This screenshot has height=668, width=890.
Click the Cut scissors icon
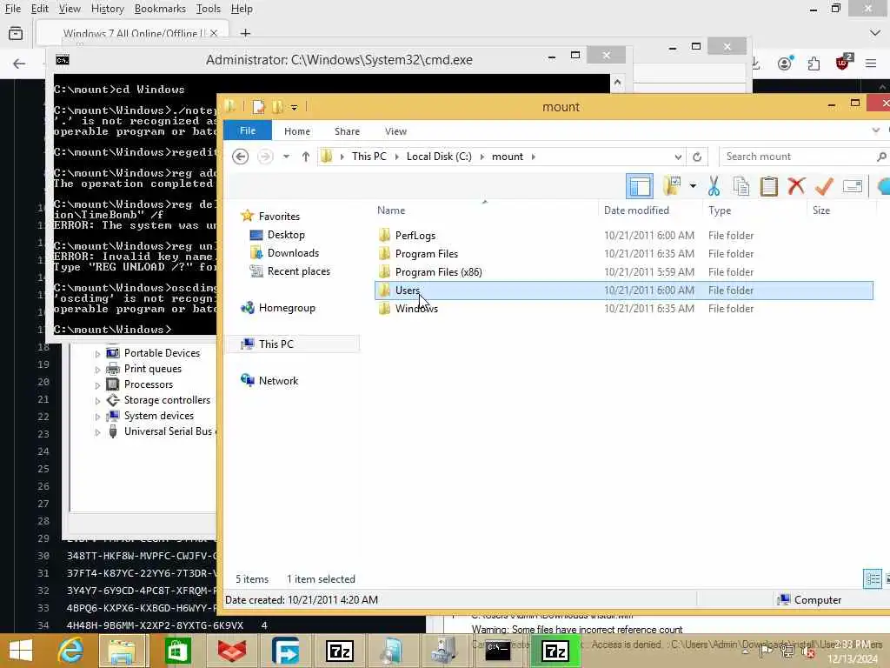tap(714, 186)
